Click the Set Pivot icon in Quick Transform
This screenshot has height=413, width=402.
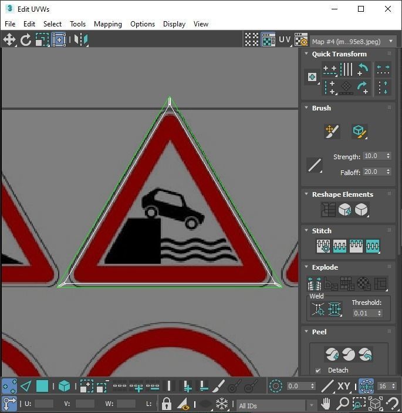[312, 77]
